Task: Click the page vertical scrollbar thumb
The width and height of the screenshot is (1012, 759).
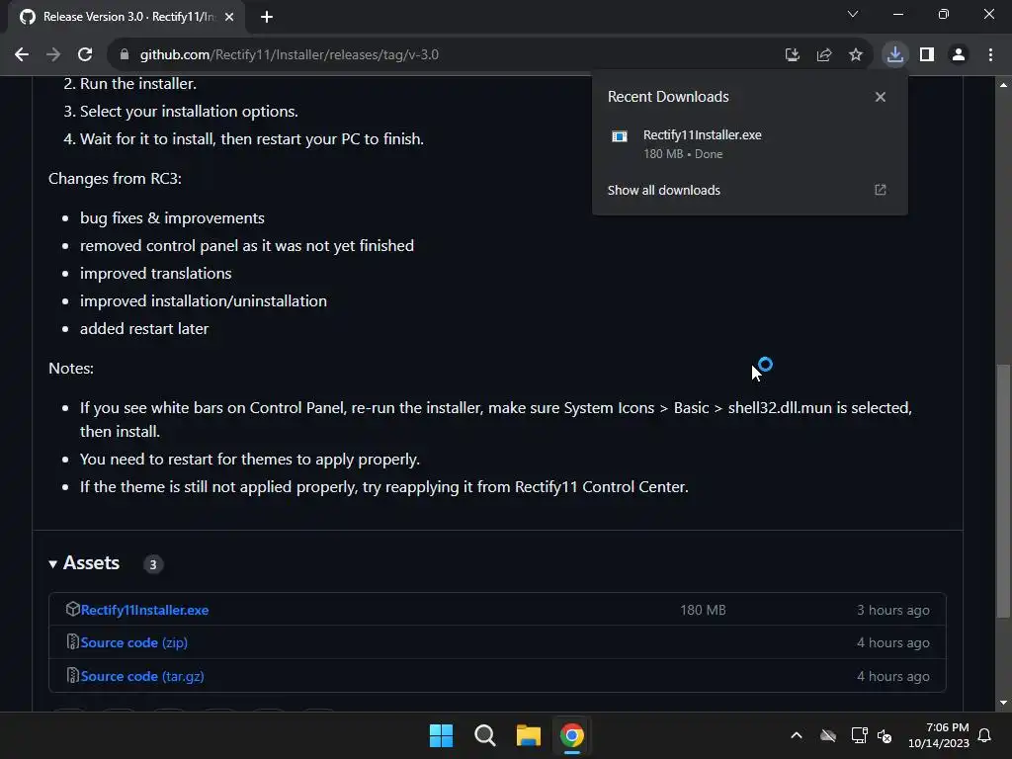Action: click(1002, 490)
